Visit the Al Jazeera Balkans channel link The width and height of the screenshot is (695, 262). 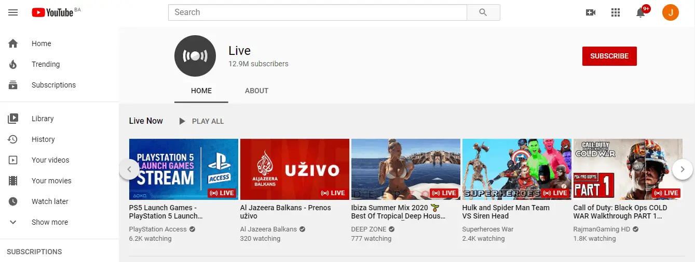pos(269,229)
